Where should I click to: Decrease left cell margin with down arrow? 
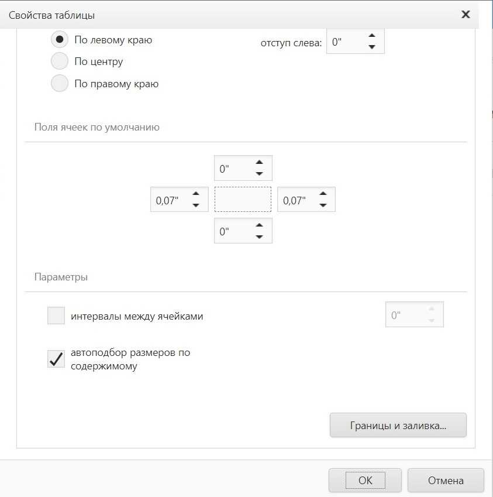pyautogui.click(x=196, y=205)
